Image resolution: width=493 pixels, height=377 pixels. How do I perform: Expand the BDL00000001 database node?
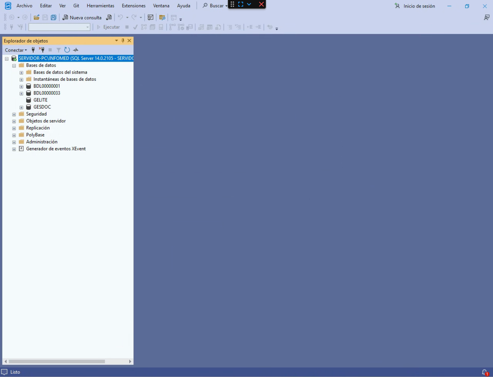click(21, 86)
